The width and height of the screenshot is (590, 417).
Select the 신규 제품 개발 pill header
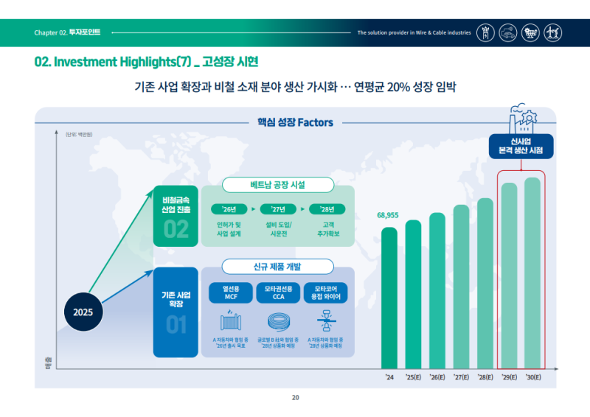pos(277,266)
